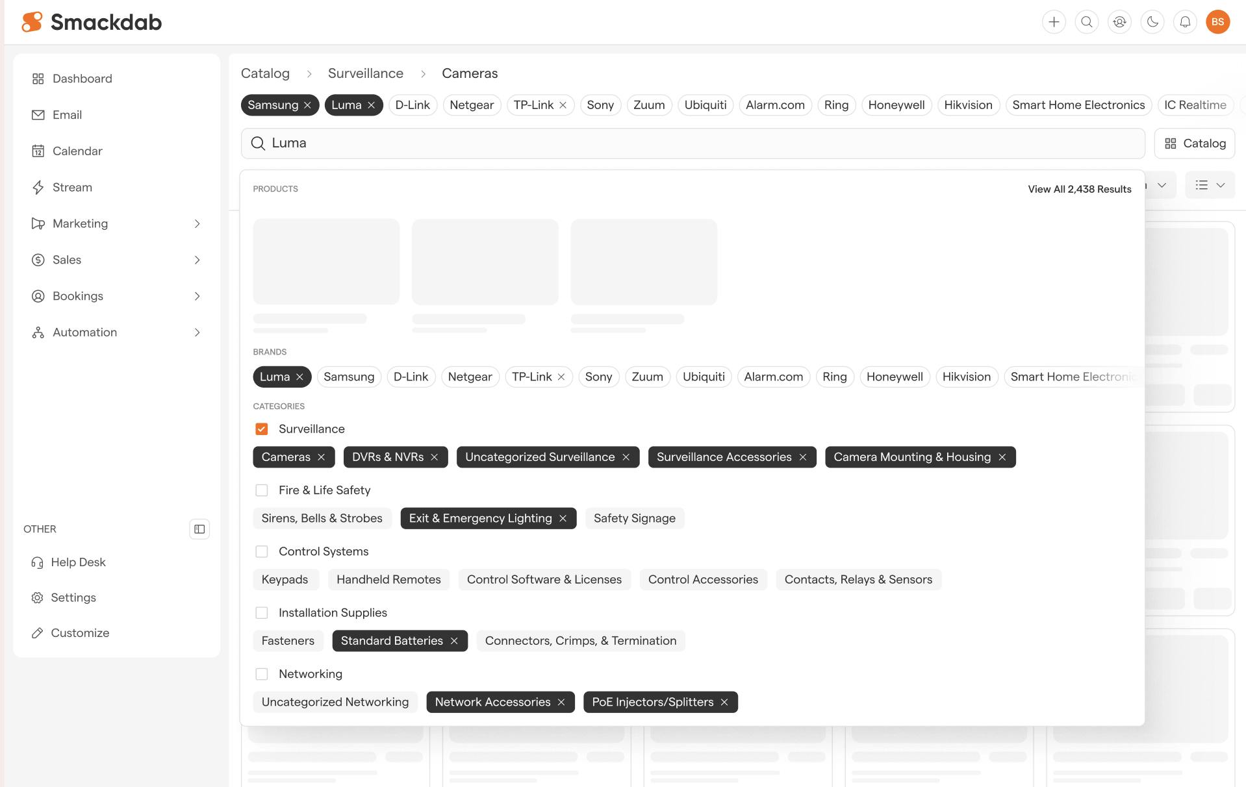Open the header search icon

tap(1087, 22)
